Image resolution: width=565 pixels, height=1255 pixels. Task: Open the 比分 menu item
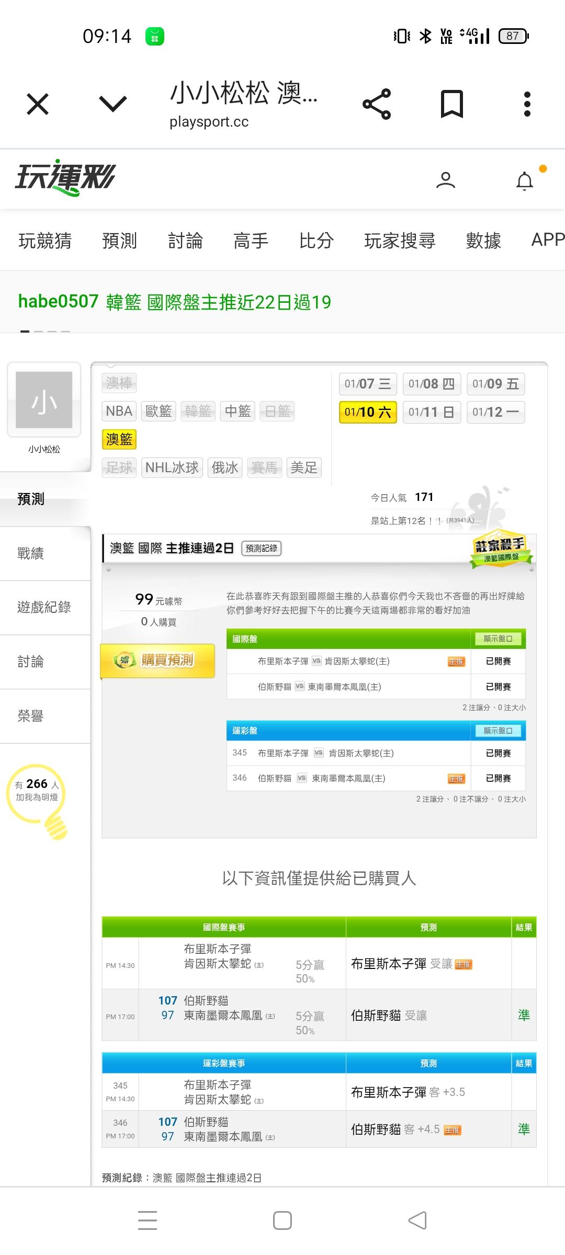pos(316,241)
